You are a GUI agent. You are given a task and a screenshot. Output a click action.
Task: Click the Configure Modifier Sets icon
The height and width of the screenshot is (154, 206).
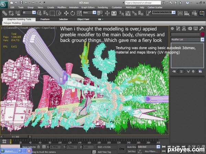200,72
